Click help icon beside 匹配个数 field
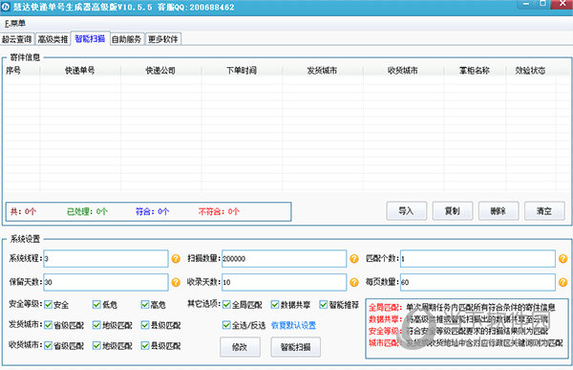 click(x=562, y=259)
